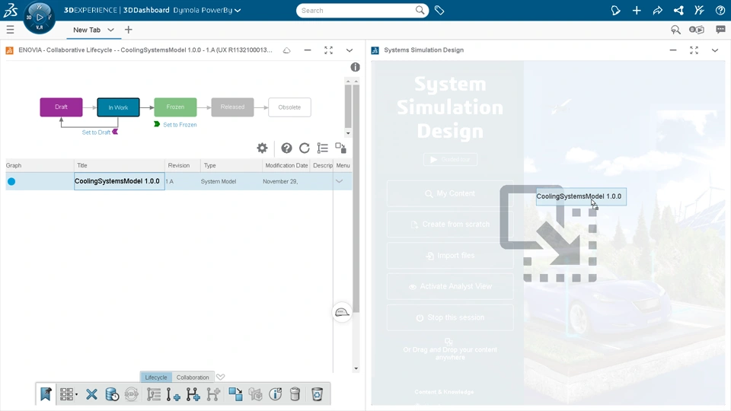Click the Import files button
The image size is (731, 411).
[x=450, y=256]
